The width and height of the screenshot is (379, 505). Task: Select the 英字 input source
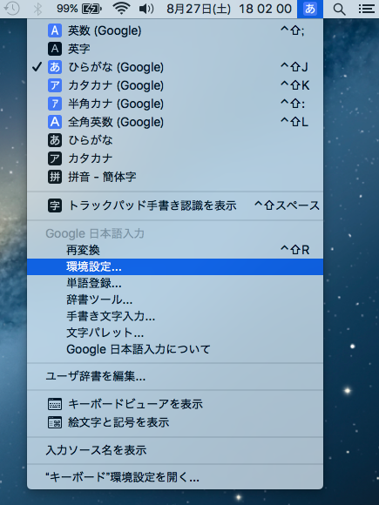[175, 49]
